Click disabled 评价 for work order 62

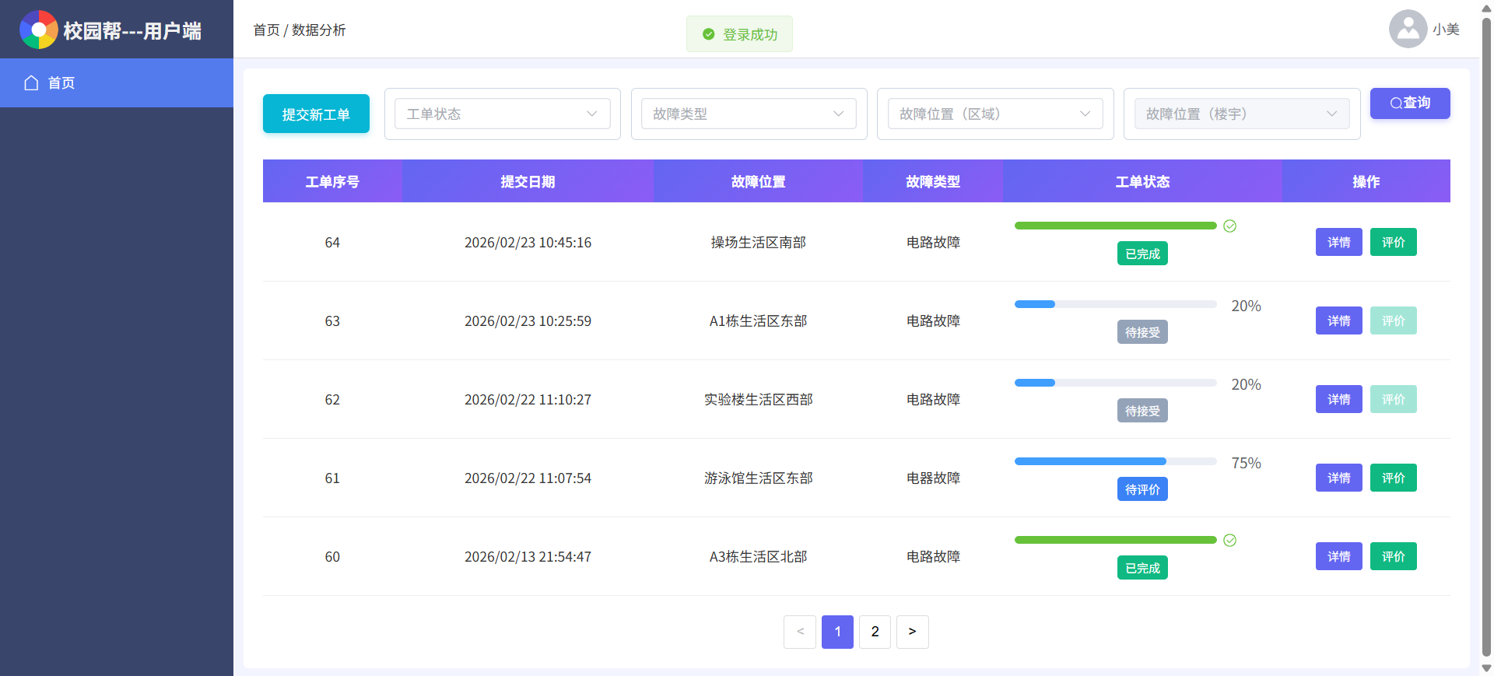[1394, 399]
